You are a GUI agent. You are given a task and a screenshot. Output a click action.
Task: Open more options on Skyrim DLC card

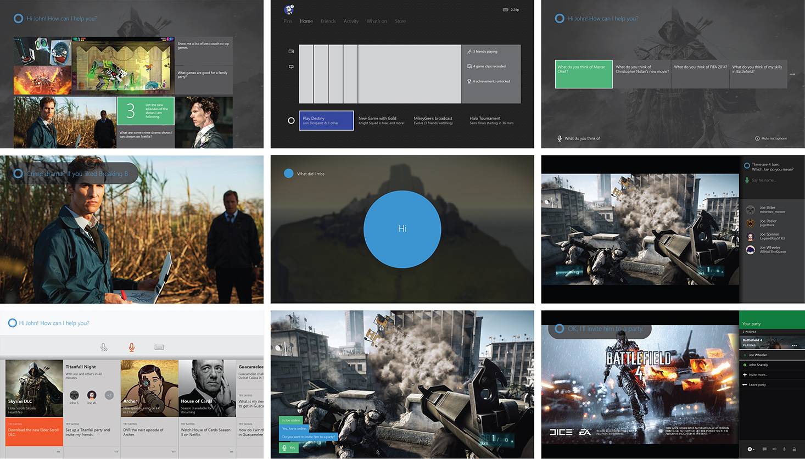coord(58,452)
